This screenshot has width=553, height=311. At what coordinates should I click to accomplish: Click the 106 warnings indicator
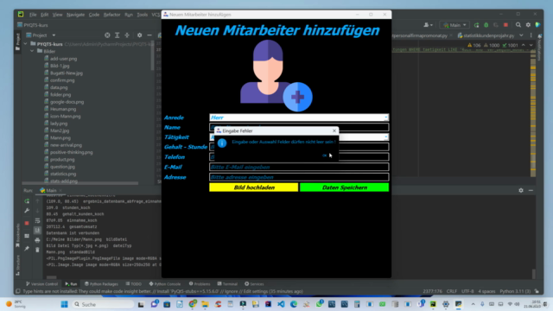coord(474,45)
